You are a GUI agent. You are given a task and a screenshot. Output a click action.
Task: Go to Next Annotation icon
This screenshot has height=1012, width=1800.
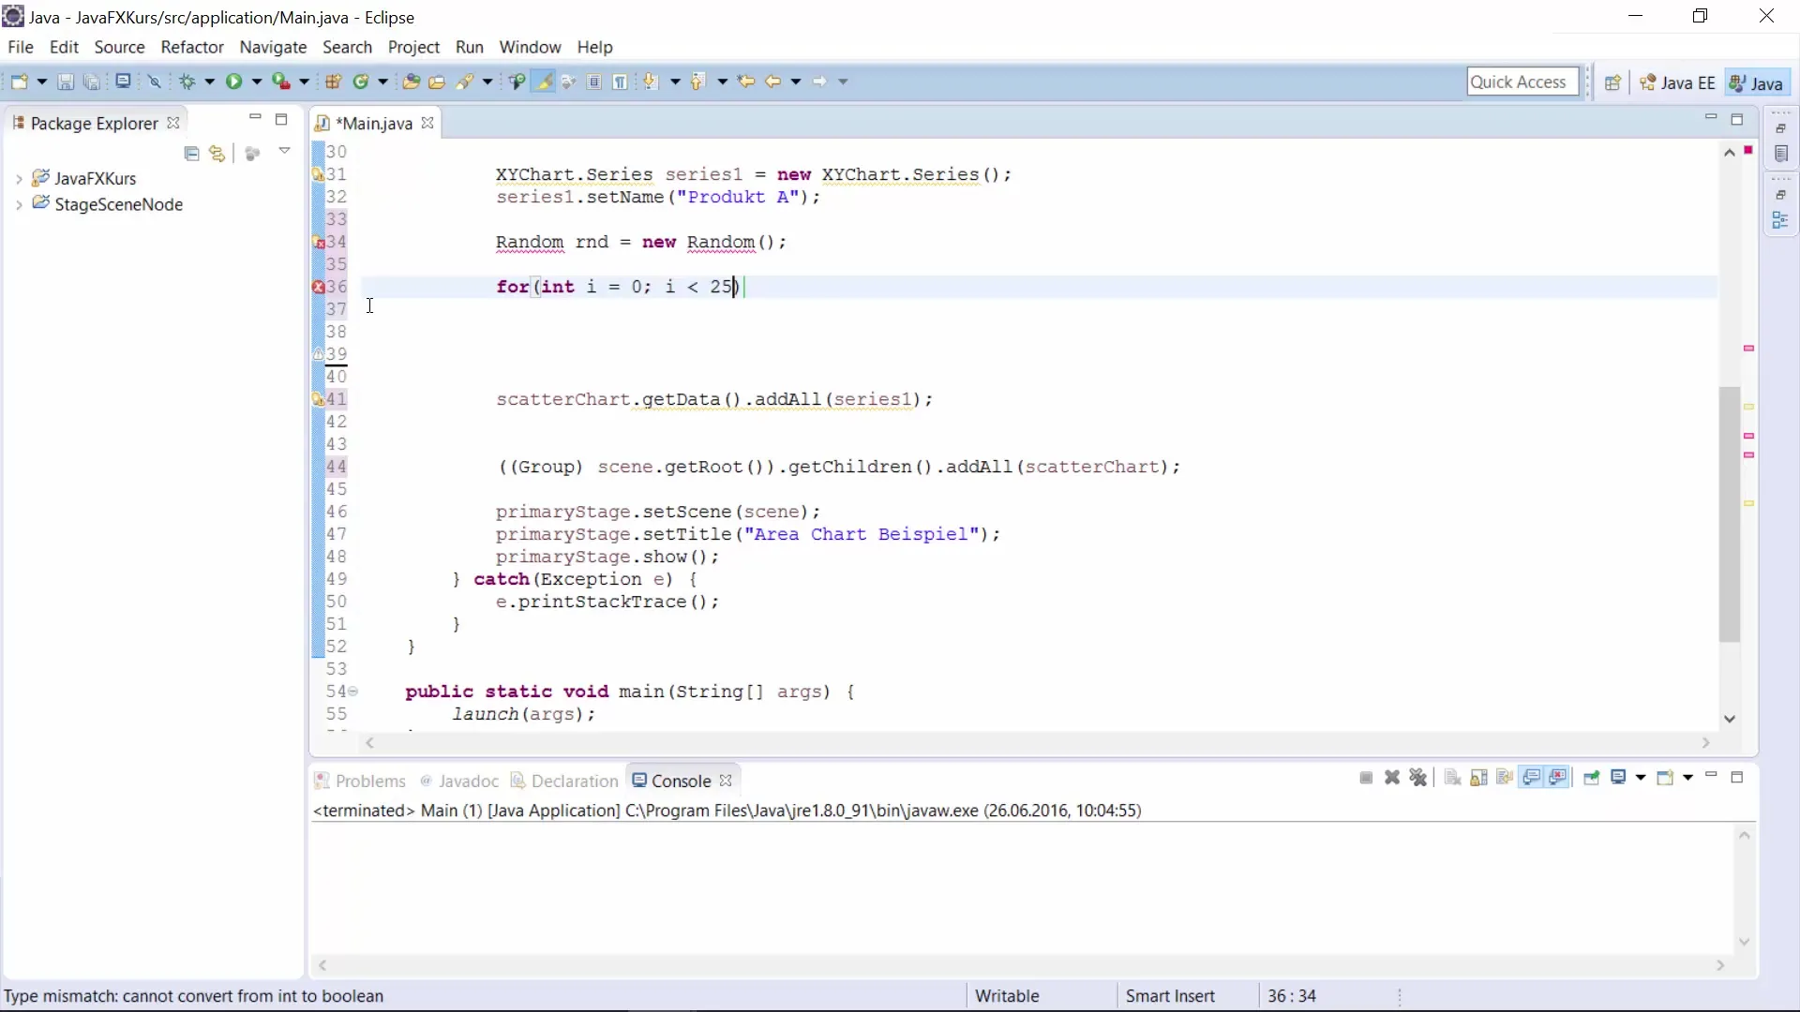(652, 82)
